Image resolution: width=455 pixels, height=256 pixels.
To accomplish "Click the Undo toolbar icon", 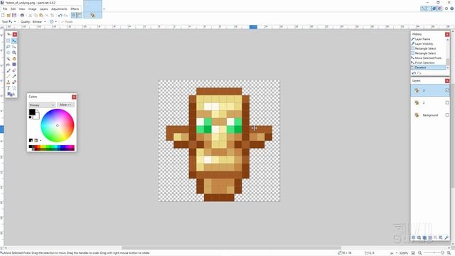I will click(x=60, y=15).
